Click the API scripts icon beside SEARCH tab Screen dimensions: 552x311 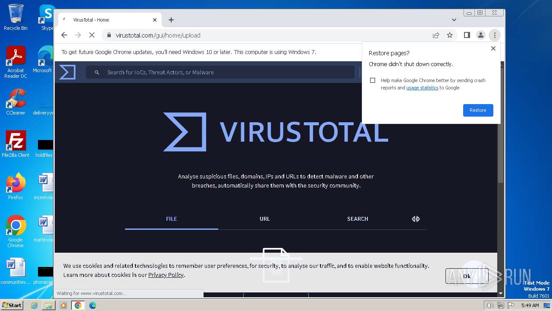(416, 219)
